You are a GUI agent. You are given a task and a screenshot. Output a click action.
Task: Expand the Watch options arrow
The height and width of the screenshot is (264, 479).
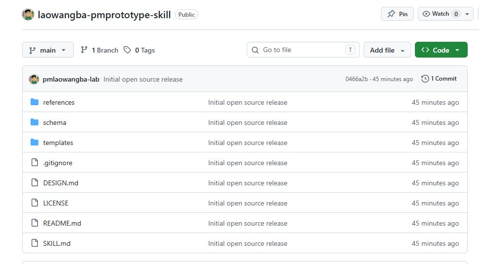(x=467, y=14)
